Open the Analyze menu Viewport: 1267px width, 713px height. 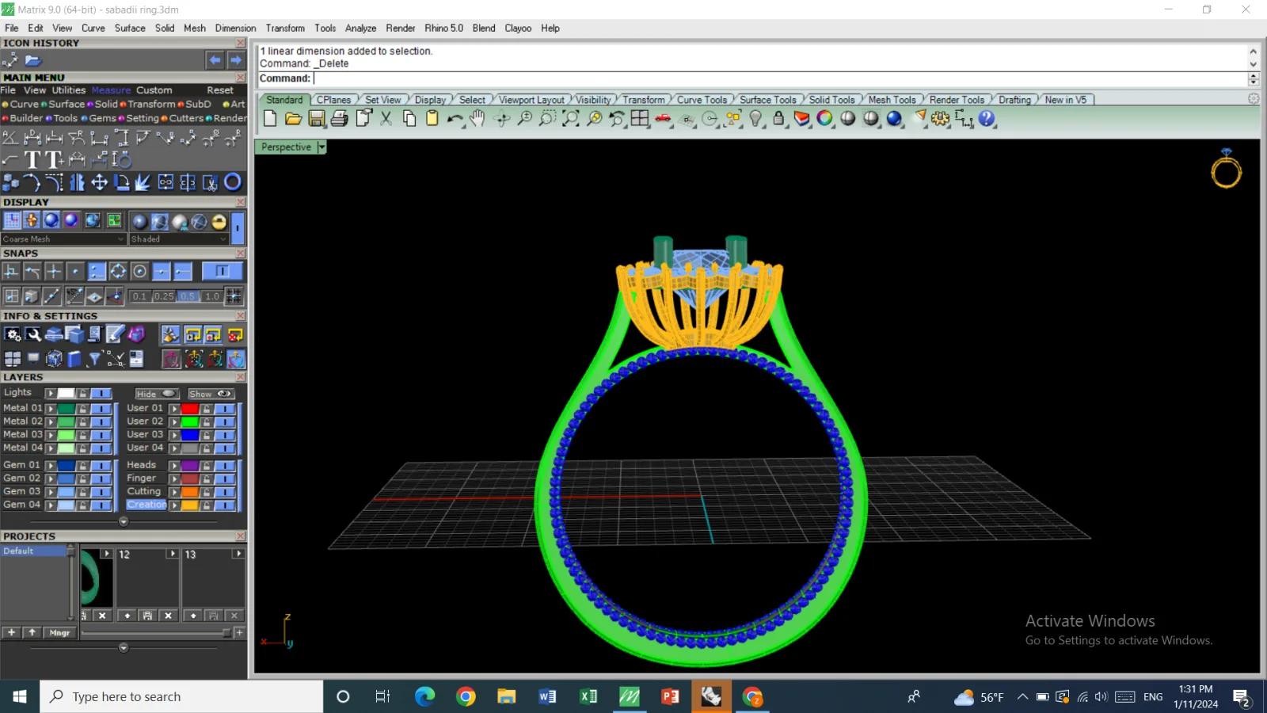click(x=360, y=28)
